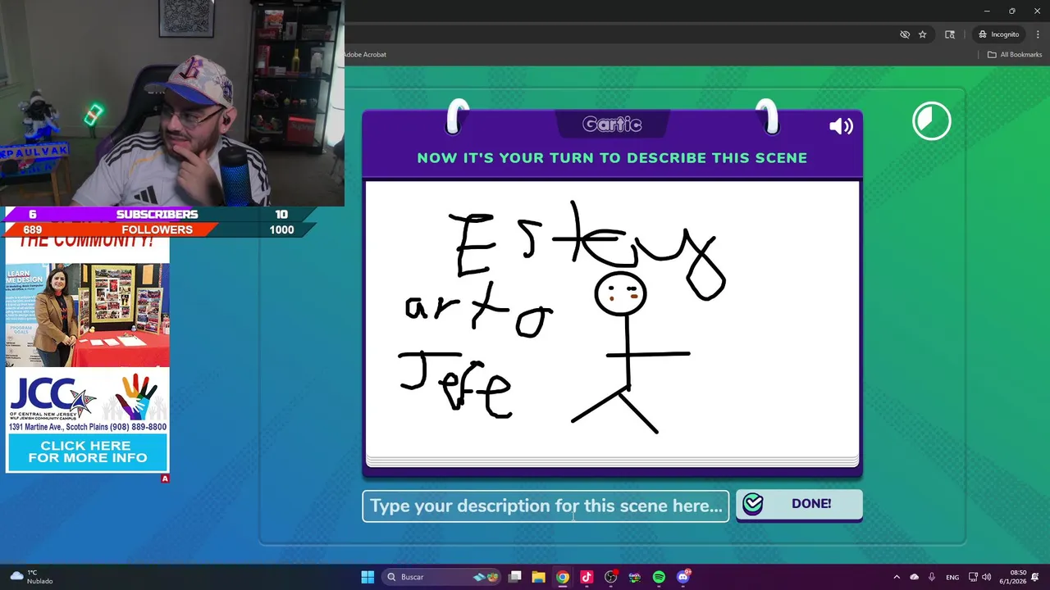Mute the Gartic game sound speaker icon

[x=841, y=126]
